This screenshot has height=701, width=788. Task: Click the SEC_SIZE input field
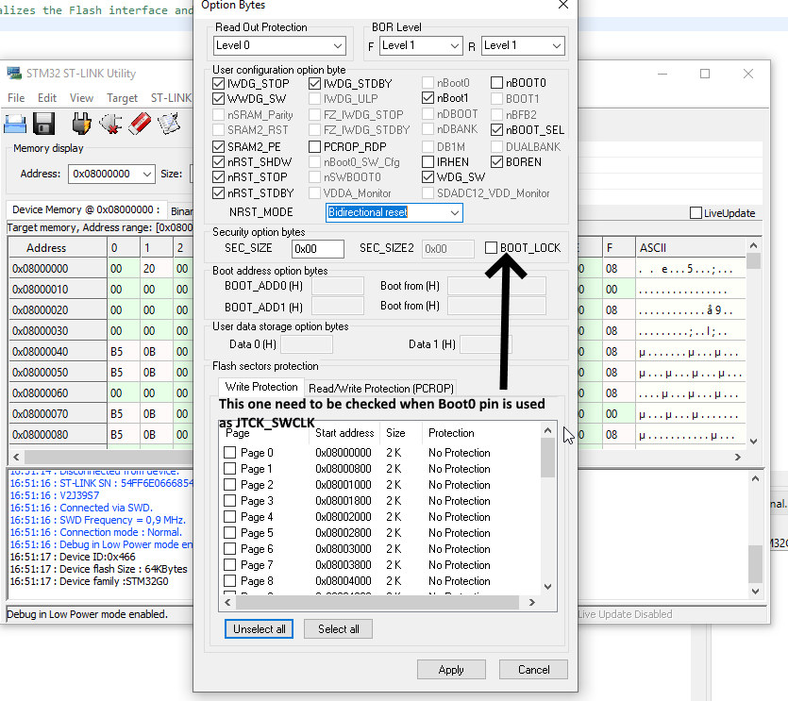[x=318, y=249]
